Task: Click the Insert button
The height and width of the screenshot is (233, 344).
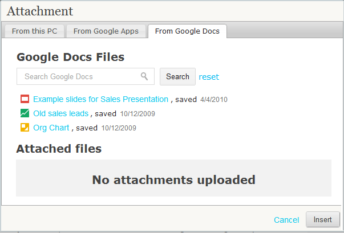Action: pos(323,219)
